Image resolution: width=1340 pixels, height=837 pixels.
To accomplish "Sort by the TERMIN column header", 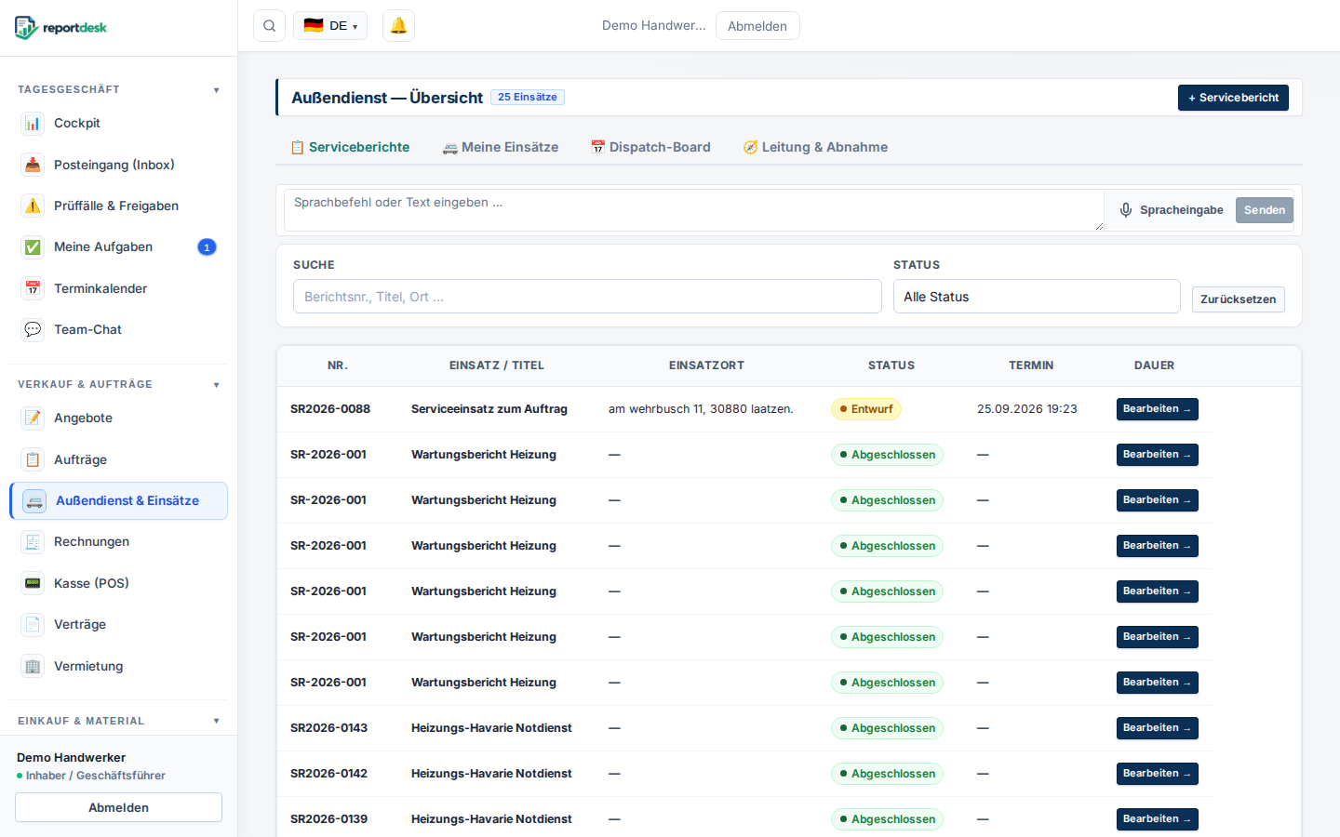I will pos(1031,365).
